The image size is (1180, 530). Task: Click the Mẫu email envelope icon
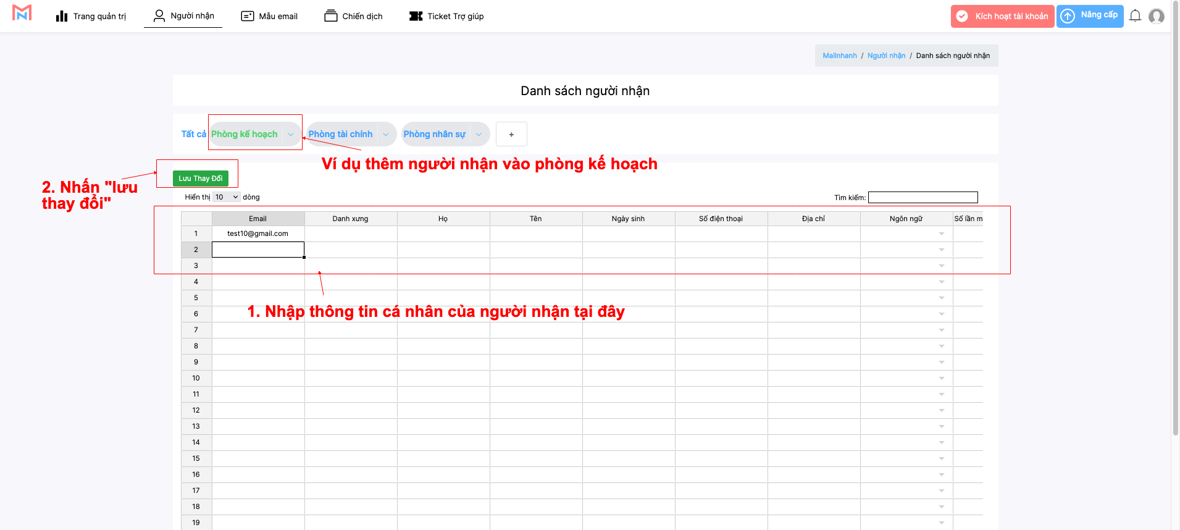click(x=248, y=16)
